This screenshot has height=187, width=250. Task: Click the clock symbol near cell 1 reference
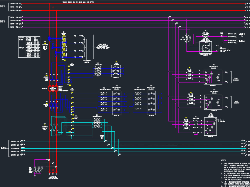[242, 36]
